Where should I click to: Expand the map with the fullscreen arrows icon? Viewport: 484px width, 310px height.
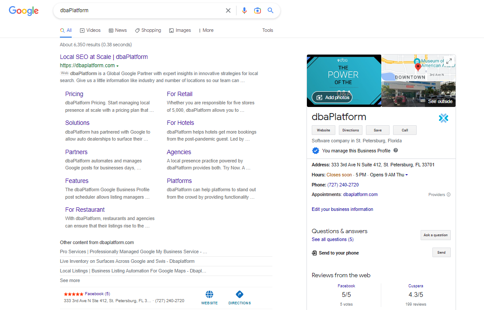pos(449,61)
